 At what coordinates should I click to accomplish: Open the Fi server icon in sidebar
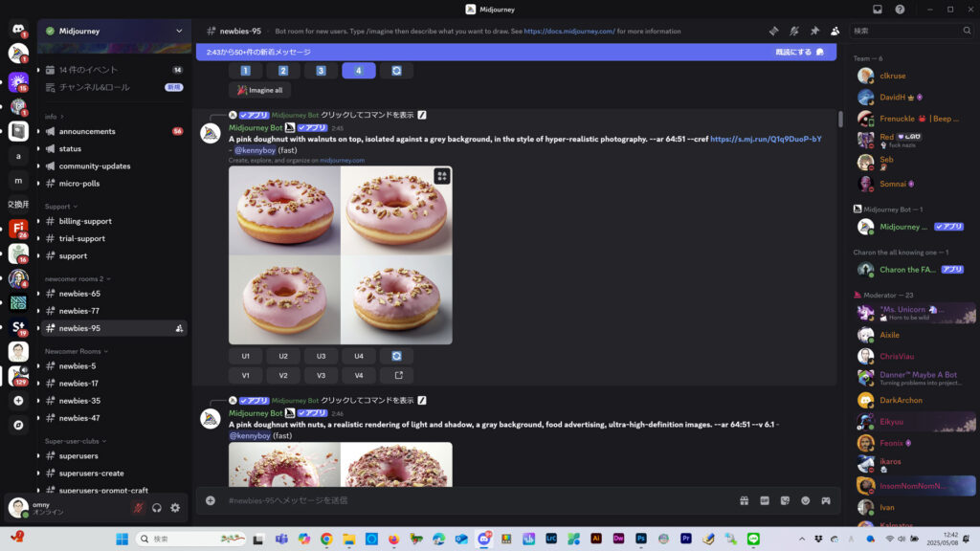point(18,229)
